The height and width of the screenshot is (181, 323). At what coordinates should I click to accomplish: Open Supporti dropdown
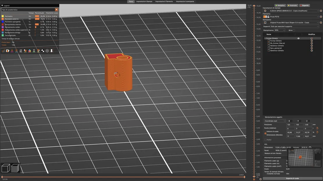[x=295, y=26]
